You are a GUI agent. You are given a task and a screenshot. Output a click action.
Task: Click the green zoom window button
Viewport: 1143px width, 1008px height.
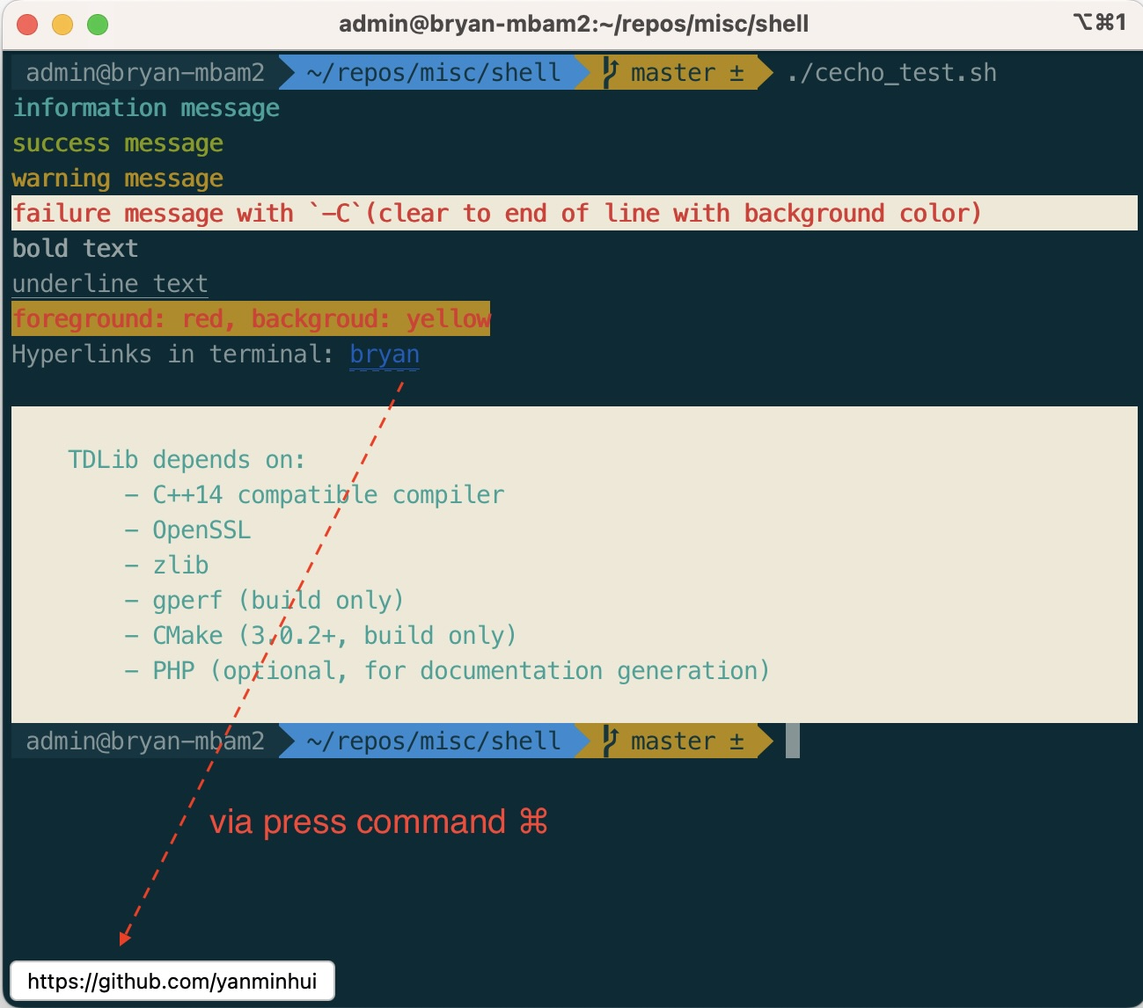click(x=98, y=25)
